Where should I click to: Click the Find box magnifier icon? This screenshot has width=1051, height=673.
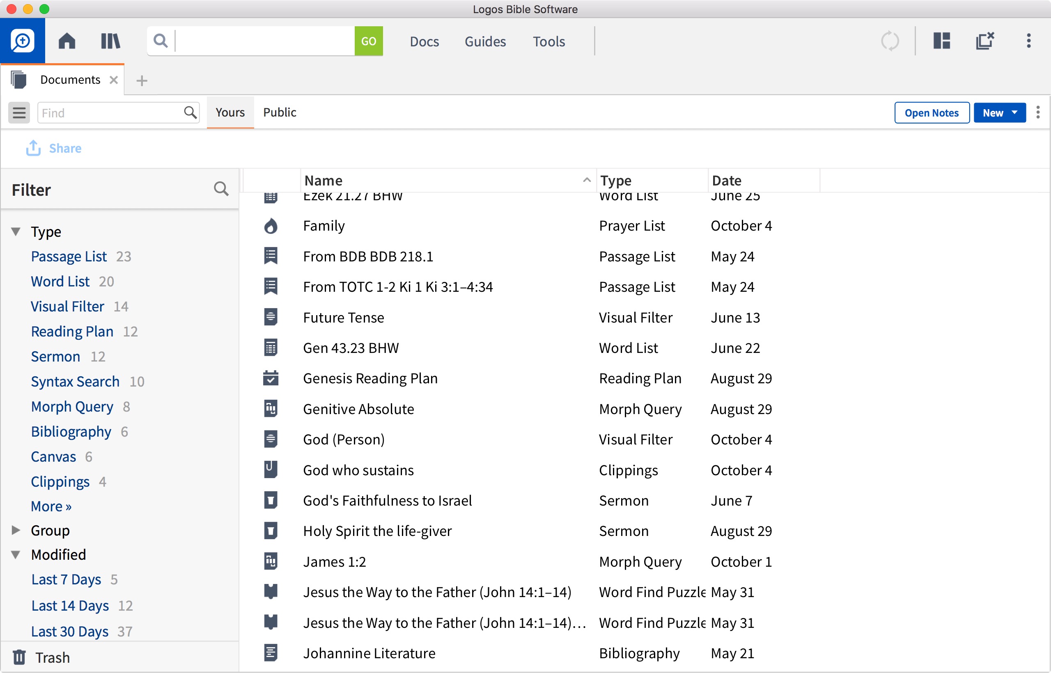tap(190, 113)
